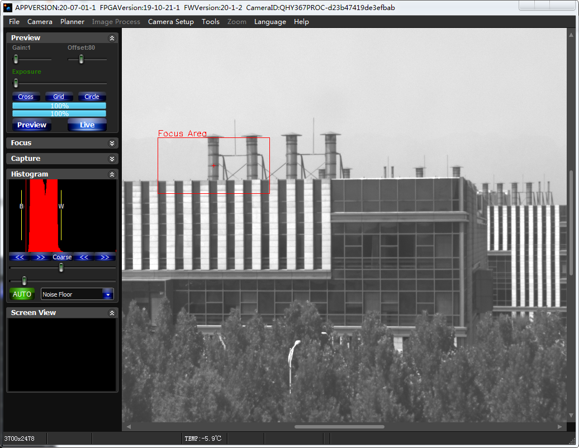Click the scroll-down arrow beside the image
Viewport: 579px width, 448px height.
pyautogui.click(x=571, y=415)
